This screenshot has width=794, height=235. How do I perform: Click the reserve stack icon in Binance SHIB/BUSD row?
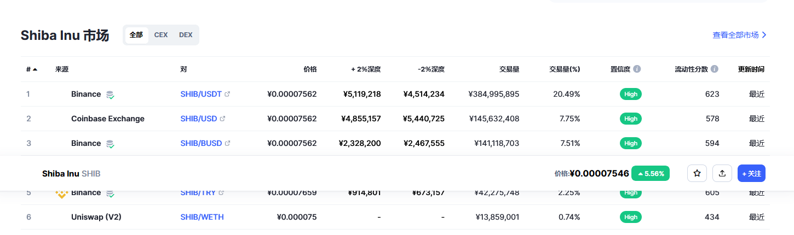pyautogui.click(x=110, y=144)
